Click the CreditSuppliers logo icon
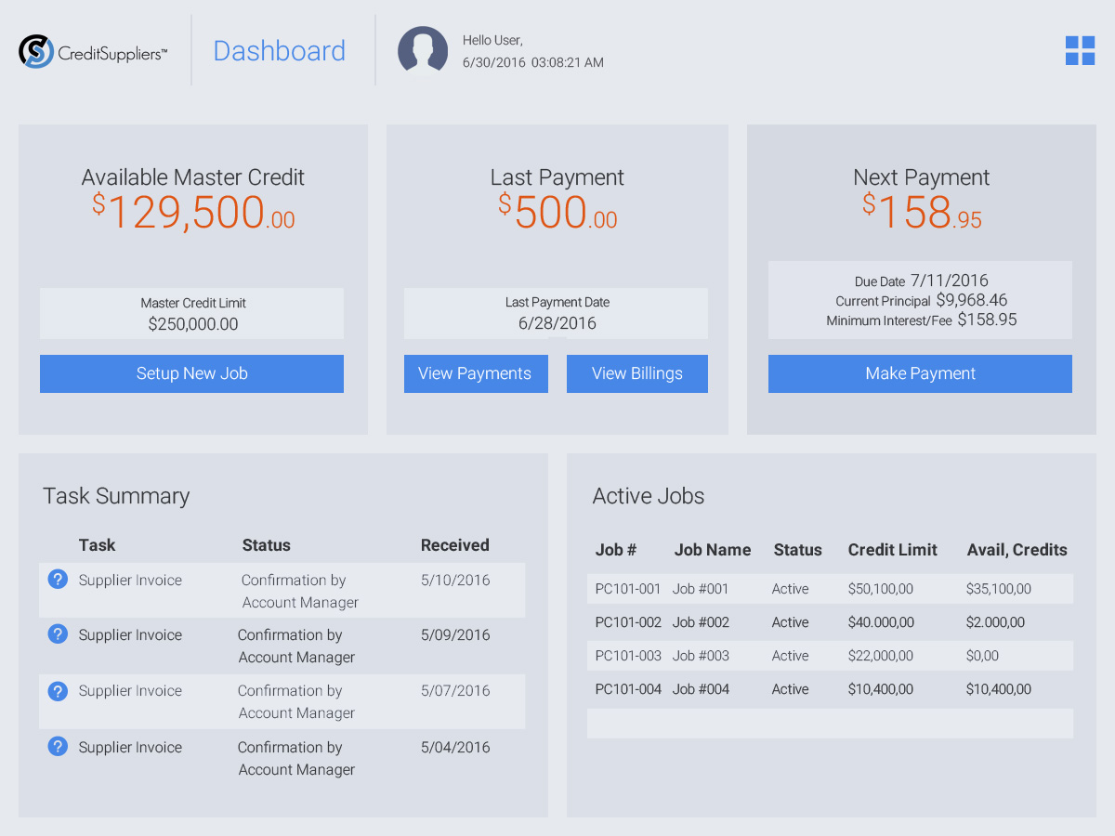 (x=37, y=51)
